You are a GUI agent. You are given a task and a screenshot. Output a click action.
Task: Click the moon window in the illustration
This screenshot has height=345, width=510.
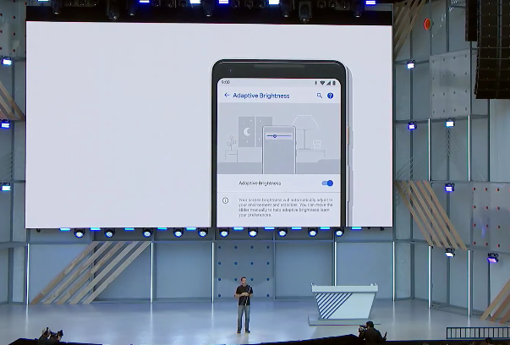pos(247,132)
